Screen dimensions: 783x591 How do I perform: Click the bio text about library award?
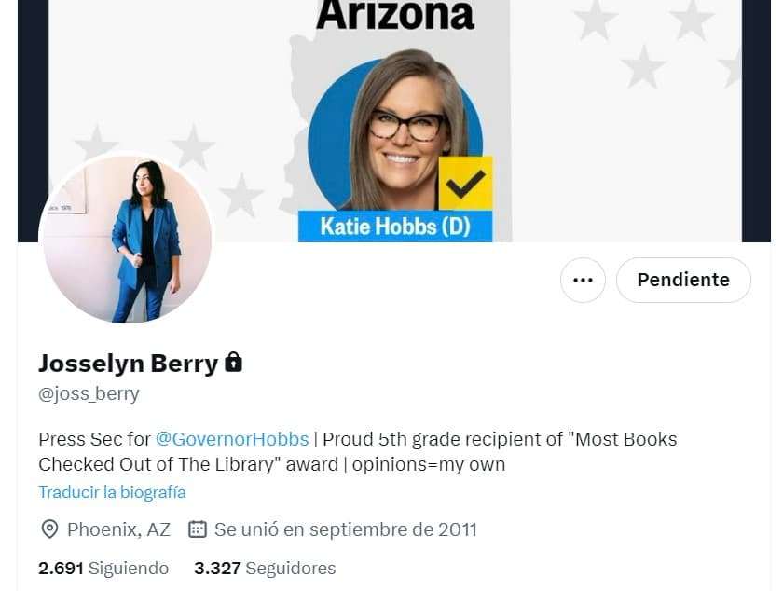(x=358, y=451)
